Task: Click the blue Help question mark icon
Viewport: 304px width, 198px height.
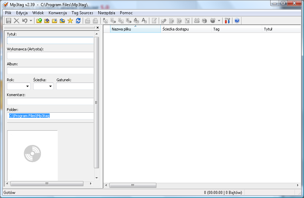Action: (x=237, y=21)
